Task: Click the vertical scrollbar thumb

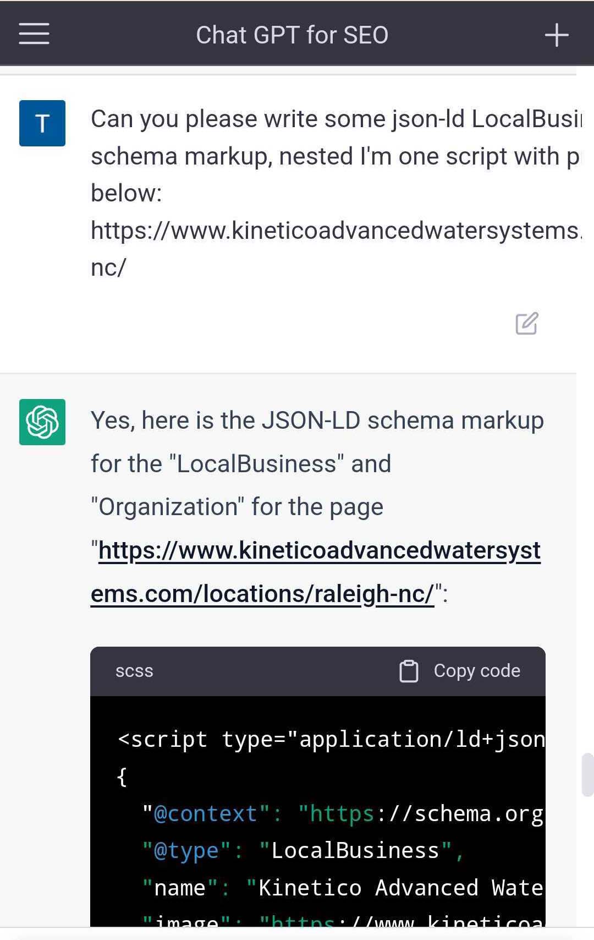Action: 587,775
